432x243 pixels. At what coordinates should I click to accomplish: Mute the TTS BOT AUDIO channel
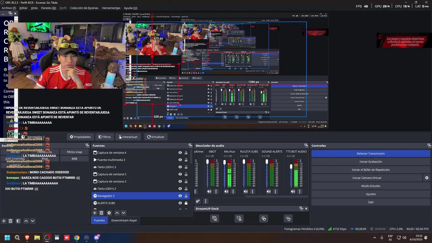coord(293,191)
